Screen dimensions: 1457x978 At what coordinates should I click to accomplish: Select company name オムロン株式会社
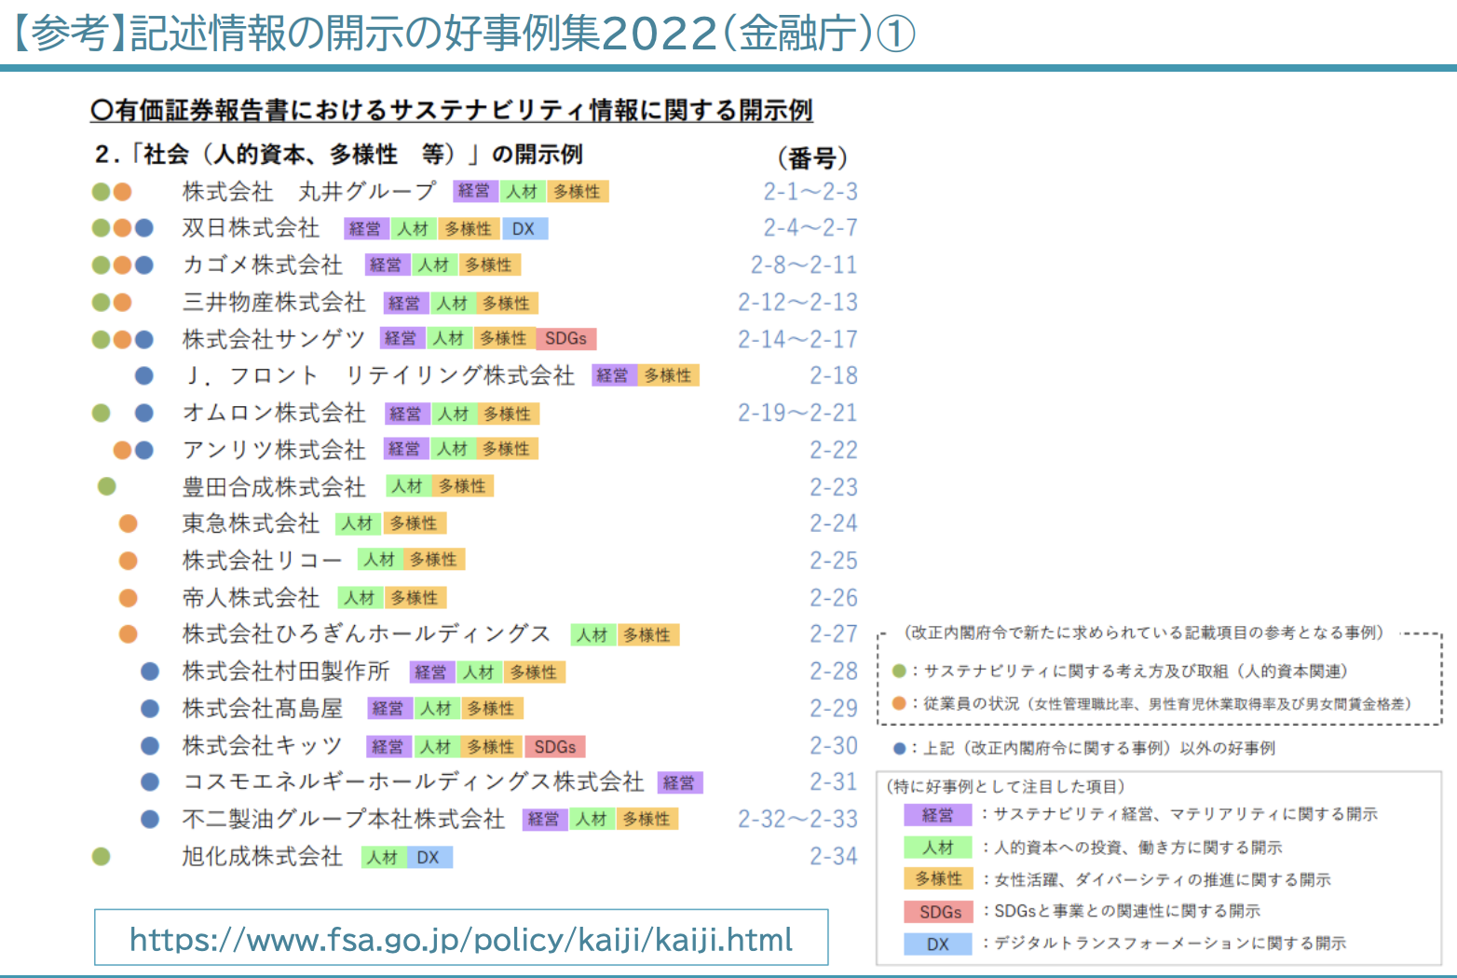click(274, 413)
